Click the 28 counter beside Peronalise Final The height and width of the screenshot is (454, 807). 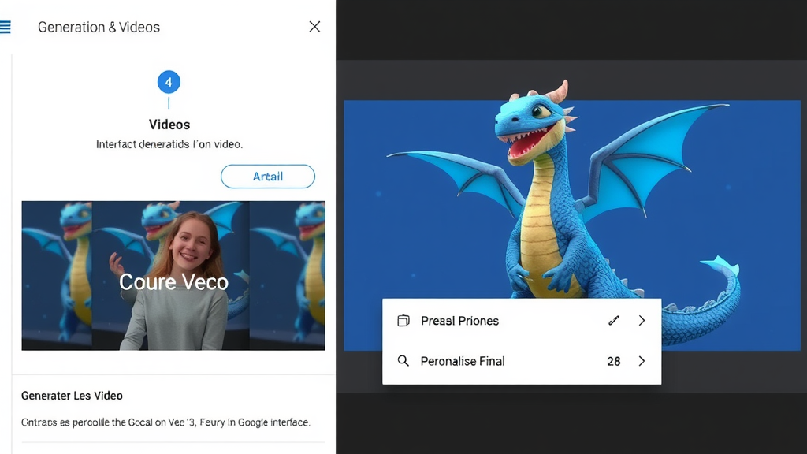tap(613, 361)
